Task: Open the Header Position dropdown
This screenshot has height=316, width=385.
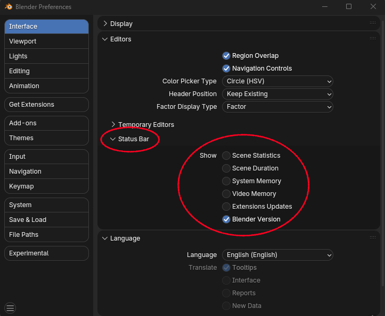Action: 277,94
